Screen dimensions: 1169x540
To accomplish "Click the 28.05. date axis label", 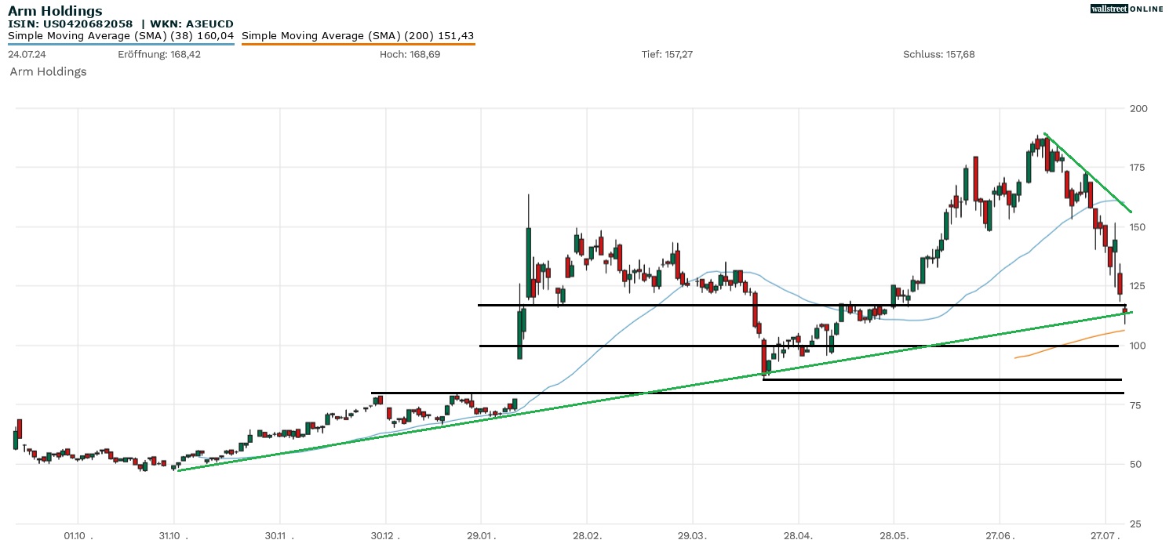I will pos(894,535).
